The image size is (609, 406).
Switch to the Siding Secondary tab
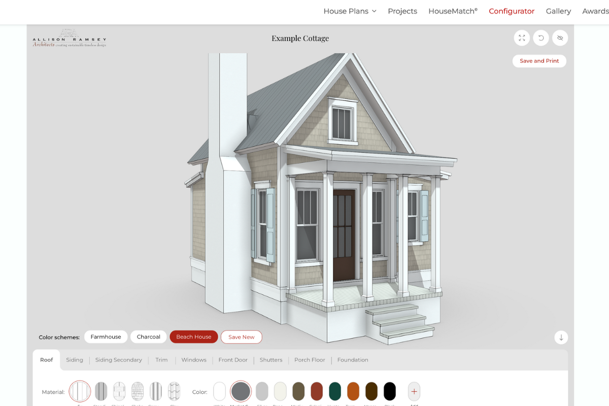(119, 360)
